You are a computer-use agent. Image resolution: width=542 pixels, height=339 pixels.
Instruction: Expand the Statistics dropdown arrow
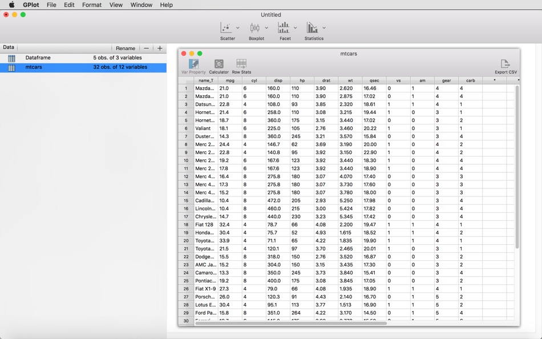tap(324, 27)
